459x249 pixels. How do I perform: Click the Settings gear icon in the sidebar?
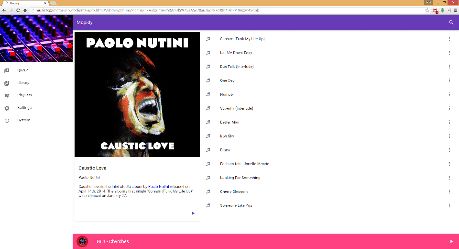(x=7, y=108)
